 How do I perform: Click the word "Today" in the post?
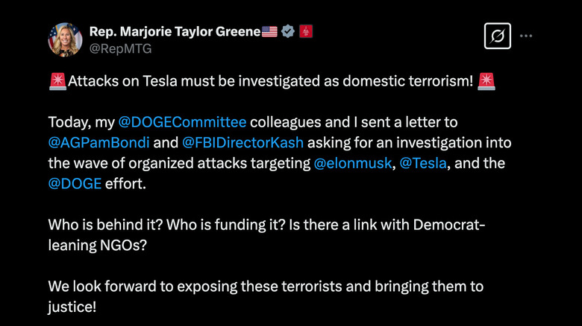click(x=68, y=122)
